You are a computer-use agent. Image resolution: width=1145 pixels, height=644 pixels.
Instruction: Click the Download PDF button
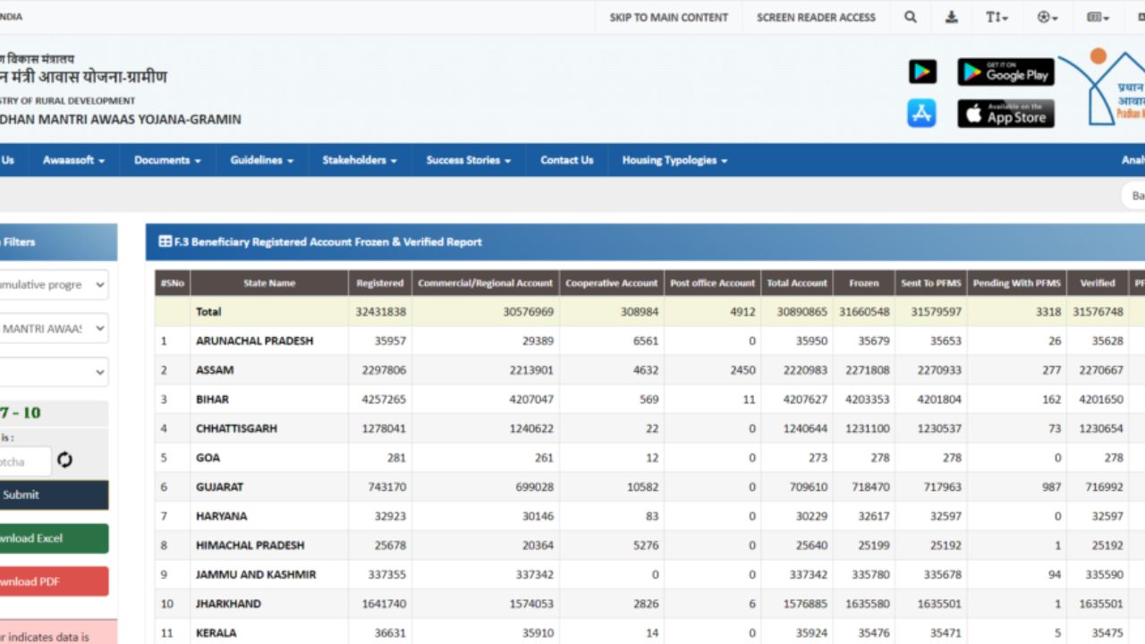(52, 581)
